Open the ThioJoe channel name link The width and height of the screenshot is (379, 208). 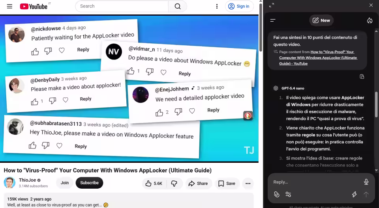click(x=27, y=180)
